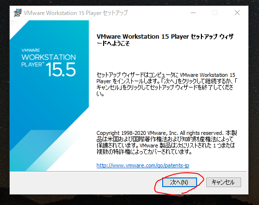
Task: Minimize the VMware setup window
Action: pos(193,13)
